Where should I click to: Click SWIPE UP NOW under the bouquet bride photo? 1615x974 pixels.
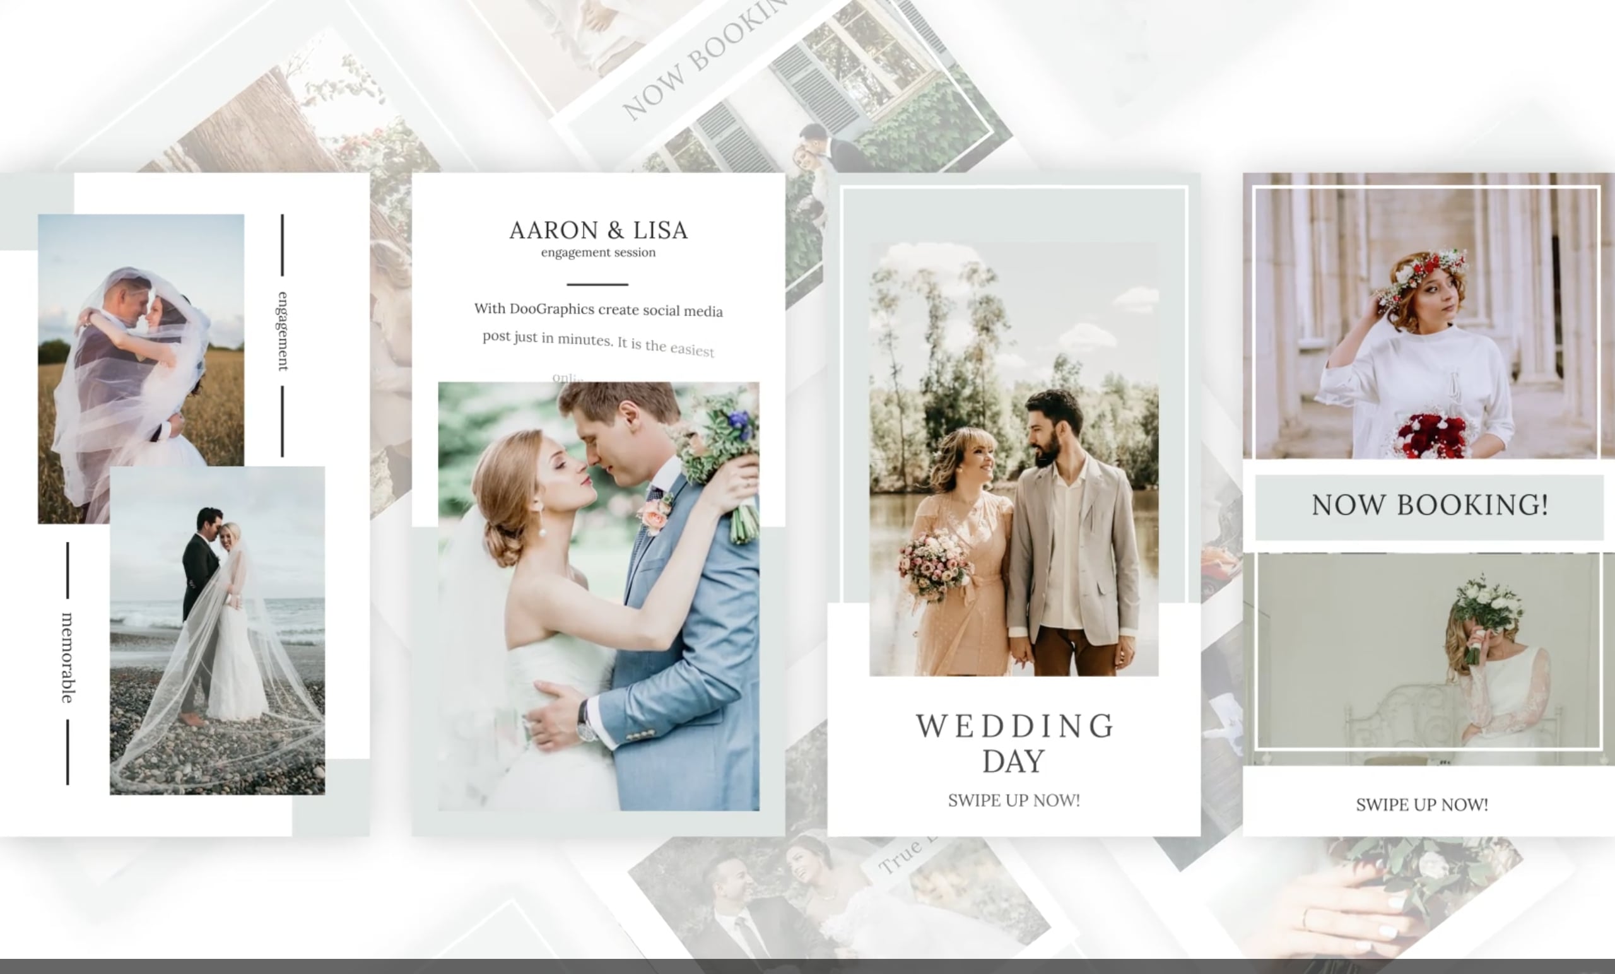click(x=1422, y=805)
